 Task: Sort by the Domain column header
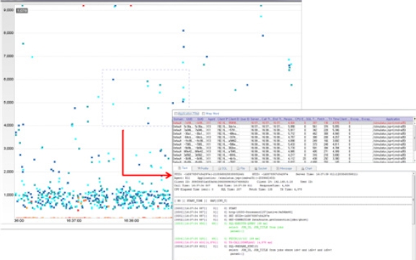[178, 119]
